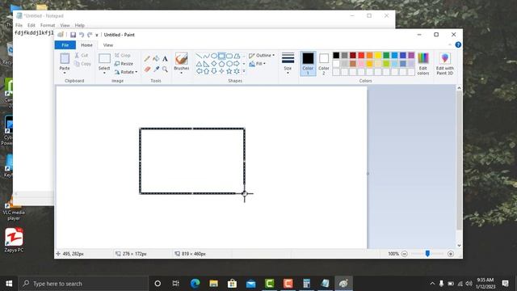
Task: Click the zoom slider thumb
Action: click(x=427, y=253)
